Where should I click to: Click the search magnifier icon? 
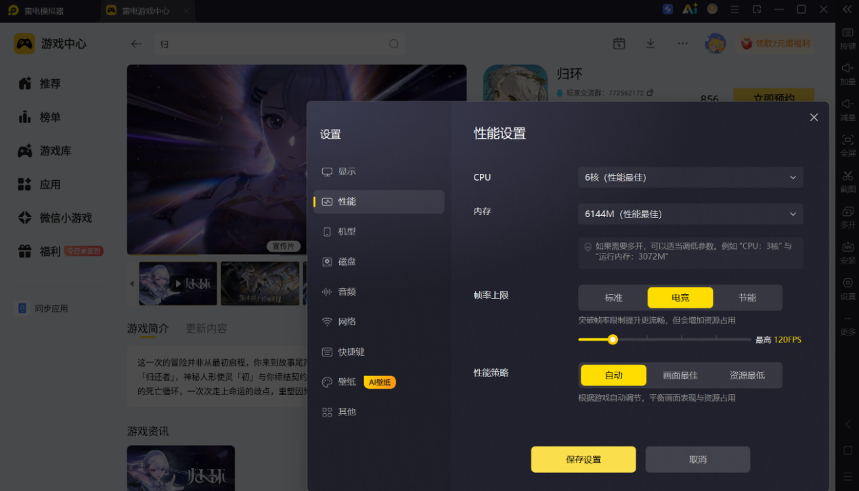394,44
